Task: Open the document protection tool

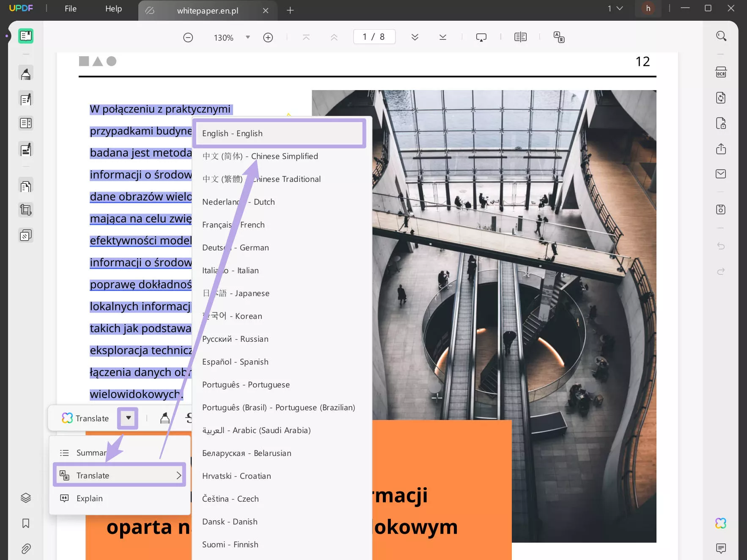Action: click(721, 123)
